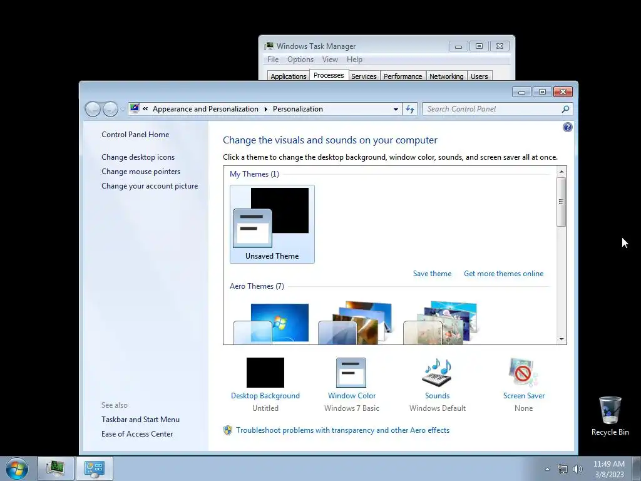Click Appearance and Personalization breadcrumb
Image resolution: width=641 pixels, height=481 pixels.
205,109
